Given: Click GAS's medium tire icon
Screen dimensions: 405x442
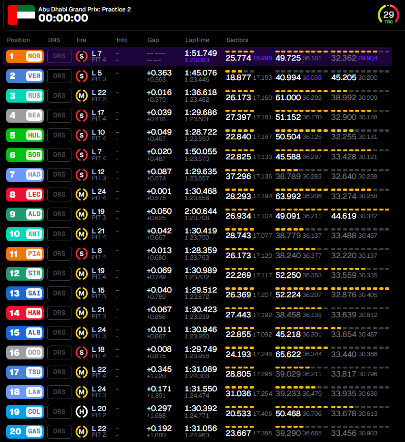Looking at the screenshot, I should click(x=81, y=431).
